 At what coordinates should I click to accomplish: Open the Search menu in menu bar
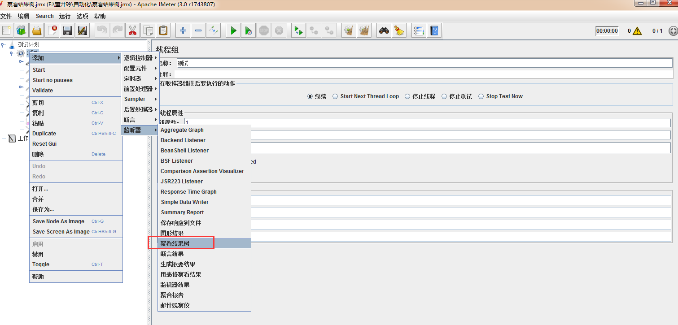click(x=45, y=16)
